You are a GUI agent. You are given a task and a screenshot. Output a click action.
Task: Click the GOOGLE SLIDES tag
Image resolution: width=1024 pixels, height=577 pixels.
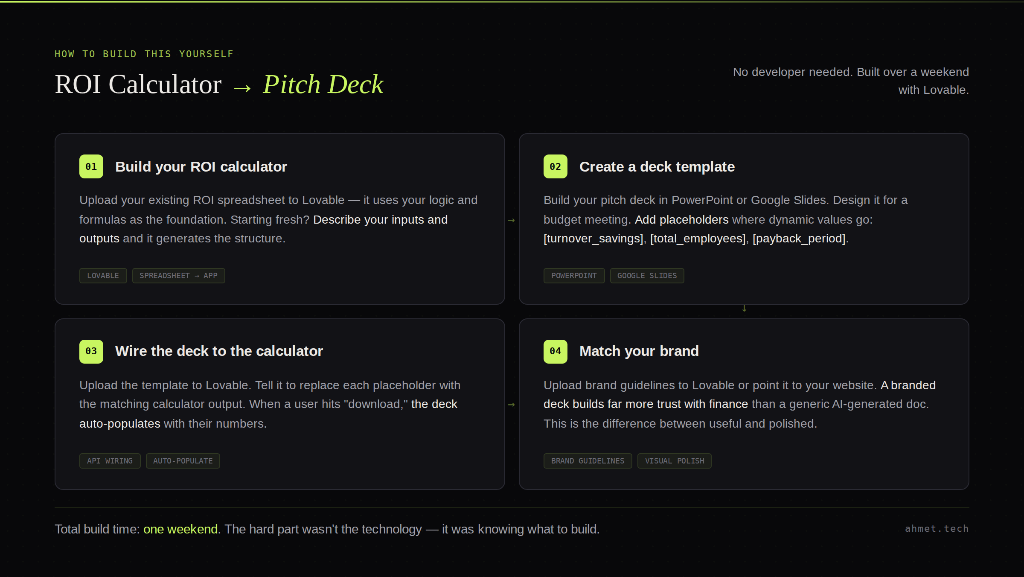coord(647,276)
